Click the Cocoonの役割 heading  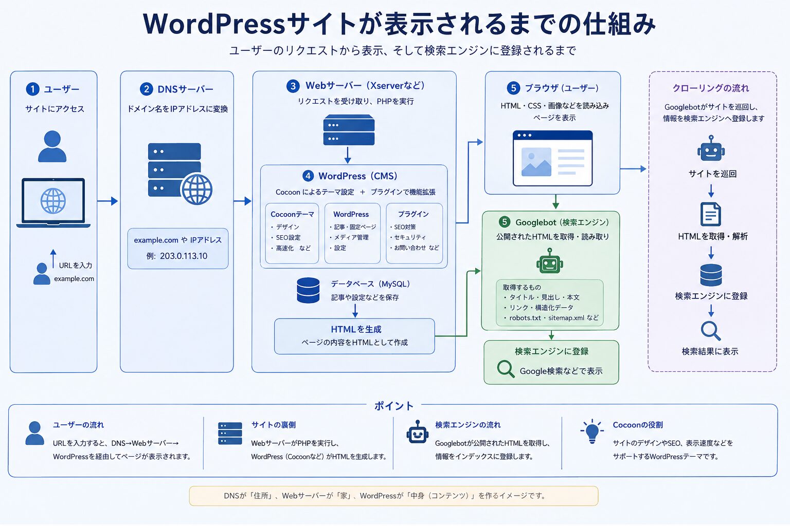(638, 425)
